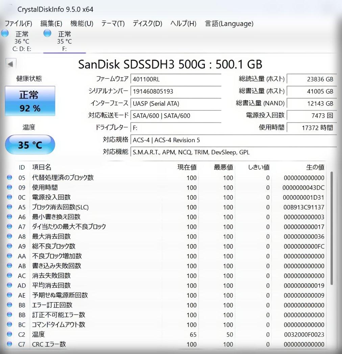Click status dot for attribute A7
The height and width of the screenshot is (354, 342).
[x=9, y=226]
